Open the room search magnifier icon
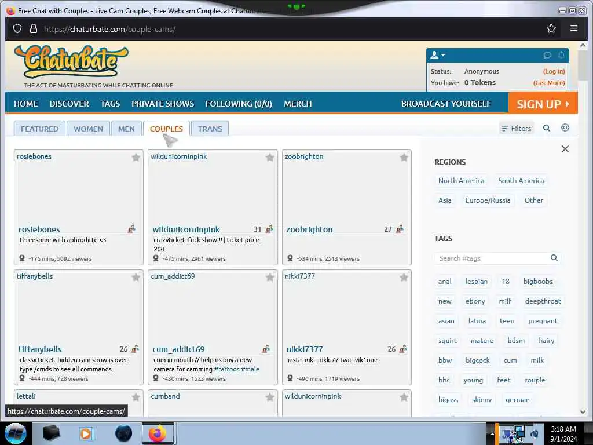Viewport: 593px width, 445px height. (547, 128)
